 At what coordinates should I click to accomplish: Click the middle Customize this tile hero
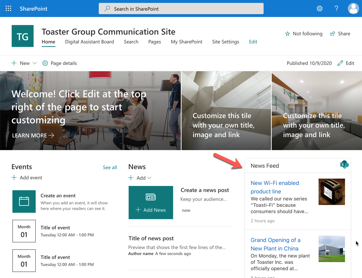point(226,111)
